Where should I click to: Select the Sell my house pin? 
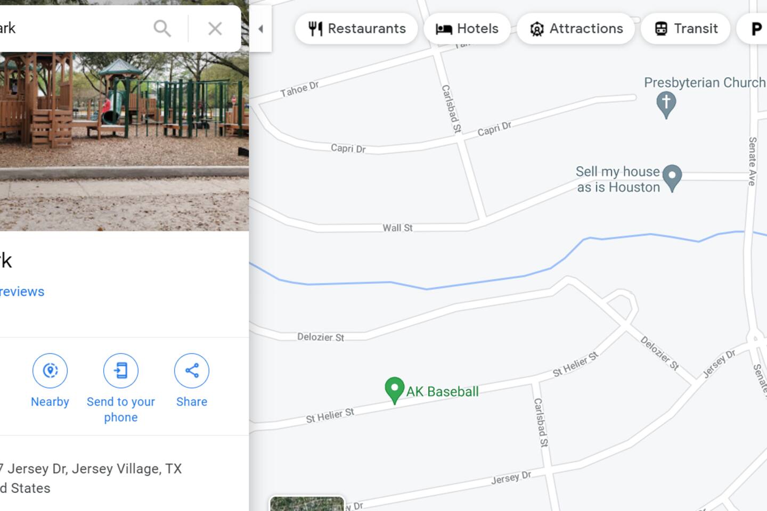[672, 177]
